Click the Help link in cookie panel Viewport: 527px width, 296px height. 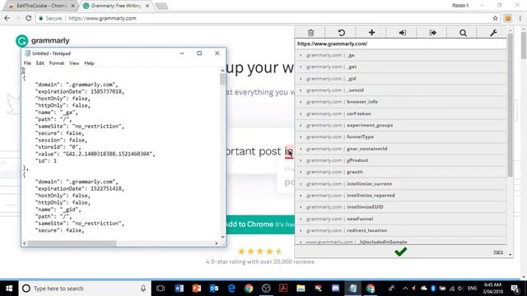498,252
